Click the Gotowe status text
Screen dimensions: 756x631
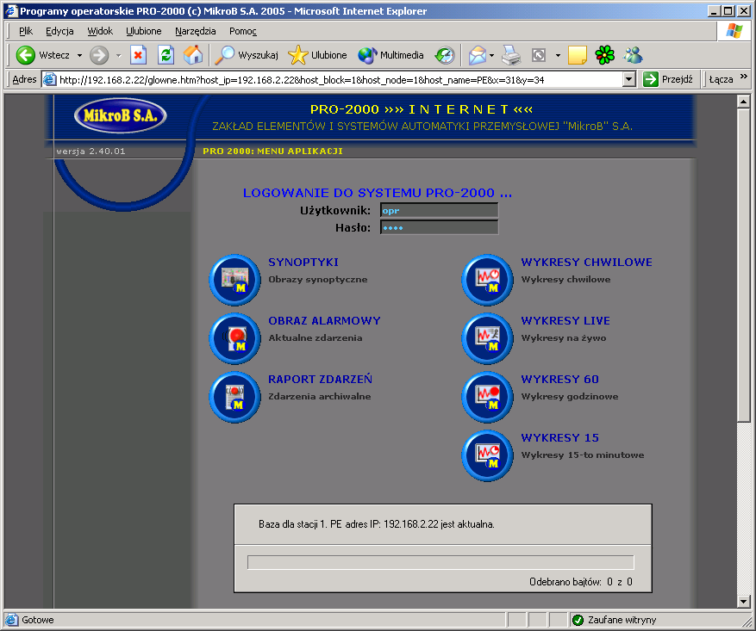(38, 620)
